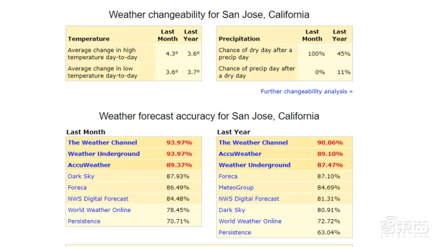
Task: Select Dark Sky in the Last Year table
Action: pos(232,210)
